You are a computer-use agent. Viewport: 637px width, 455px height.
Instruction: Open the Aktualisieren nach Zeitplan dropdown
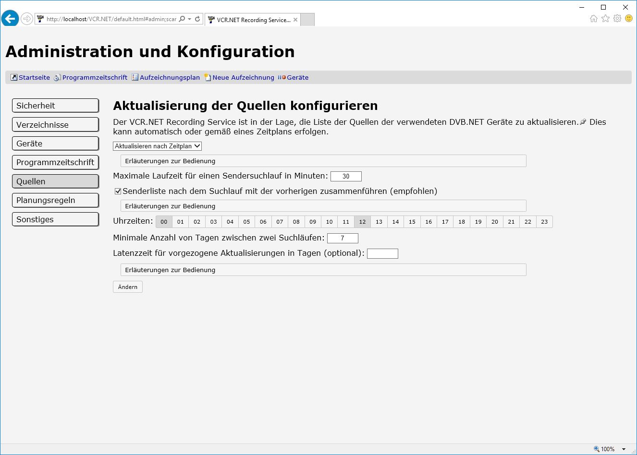pyautogui.click(x=157, y=146)
